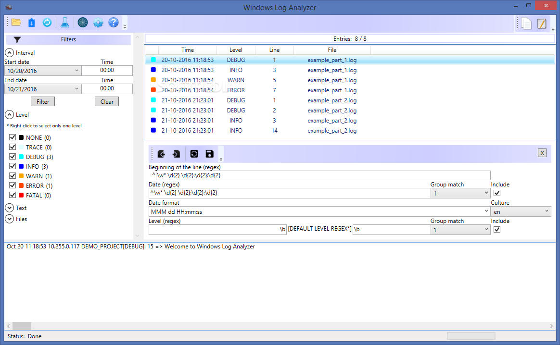Sort entries by Time column header
The height and width of the screenshot is (345, 560).
(188, 50)
